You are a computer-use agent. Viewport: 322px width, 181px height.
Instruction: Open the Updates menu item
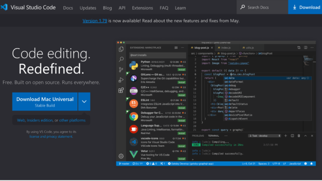[x=88, y=8]
